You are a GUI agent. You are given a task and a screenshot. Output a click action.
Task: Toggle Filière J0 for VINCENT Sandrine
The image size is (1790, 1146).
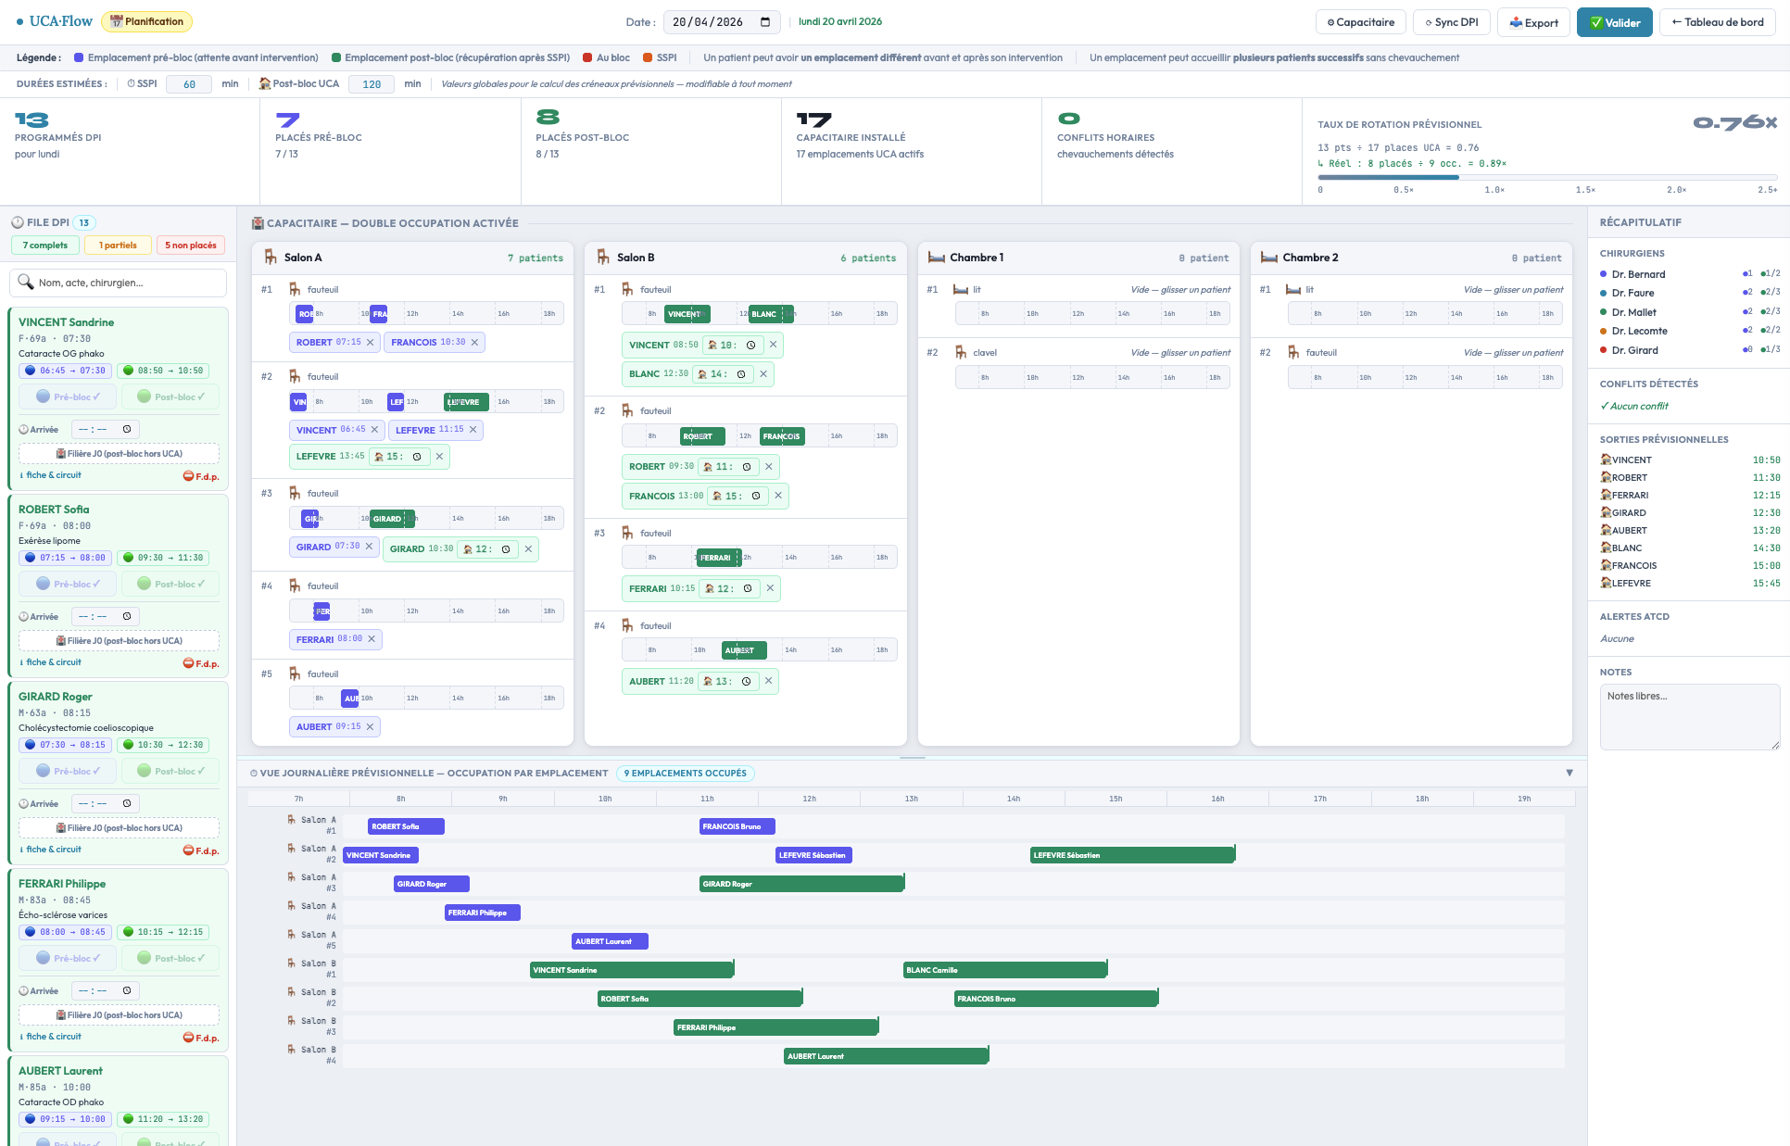(x=120, y=454)
